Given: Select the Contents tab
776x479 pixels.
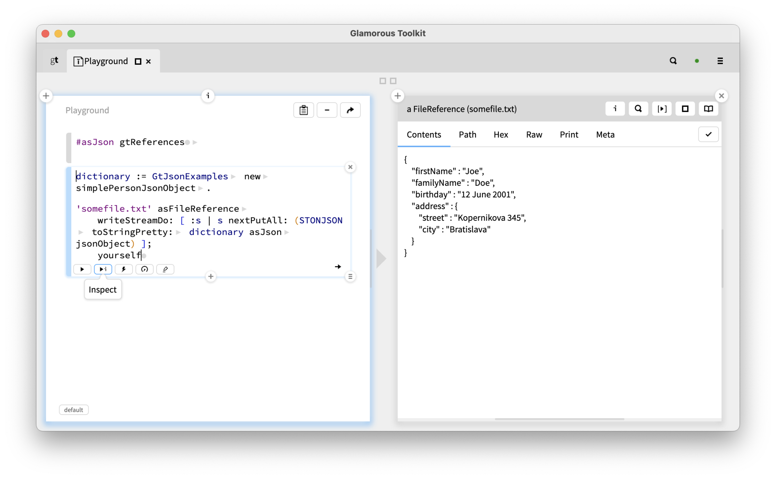Looking at the screenshot, I should tap(424, 135).
